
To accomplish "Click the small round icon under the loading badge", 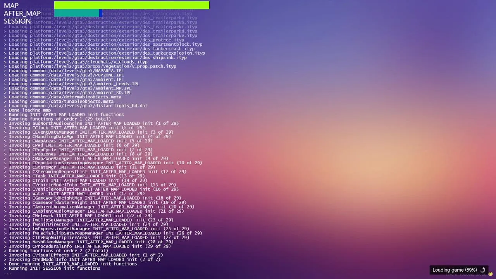I will pos(491,274).
